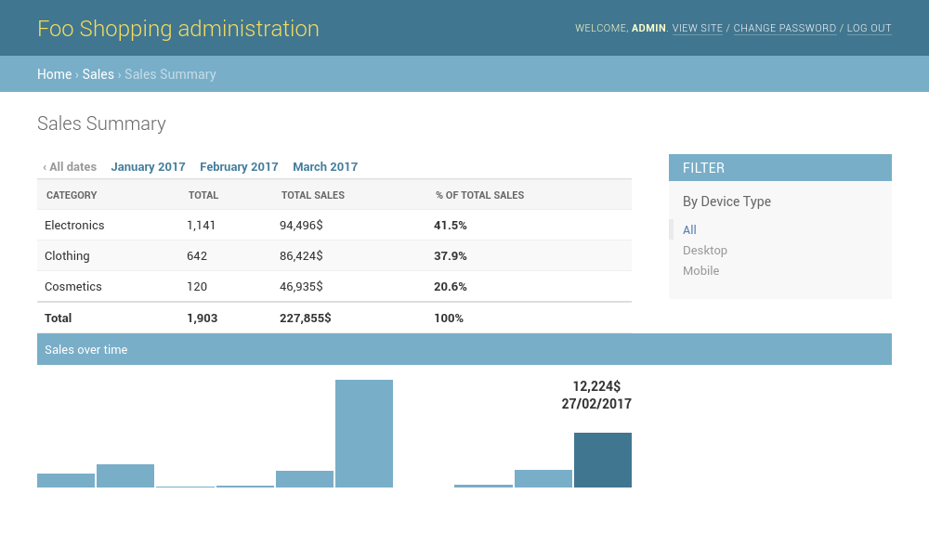
Task: Click the 46,935$ sales value
Action: pos(301,287)
